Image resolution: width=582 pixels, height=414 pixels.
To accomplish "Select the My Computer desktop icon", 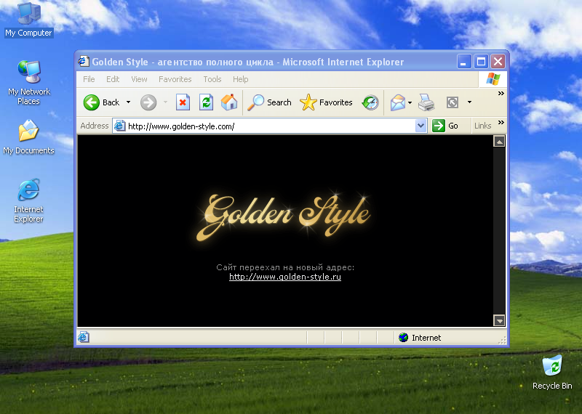I will pos(29,20).
